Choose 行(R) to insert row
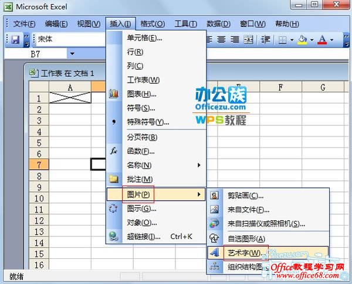352x284 pixels. (x=156, y=52)
